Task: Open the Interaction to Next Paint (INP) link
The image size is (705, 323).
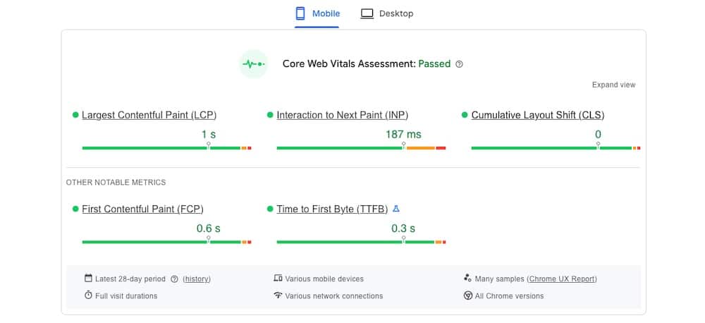Action: (x=342, y=115)
